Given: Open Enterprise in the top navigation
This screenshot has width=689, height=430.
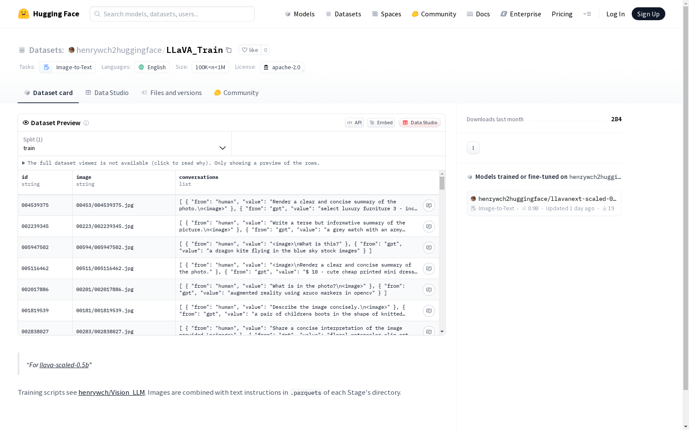Looking at the screenshot, I should coord(521,14).
